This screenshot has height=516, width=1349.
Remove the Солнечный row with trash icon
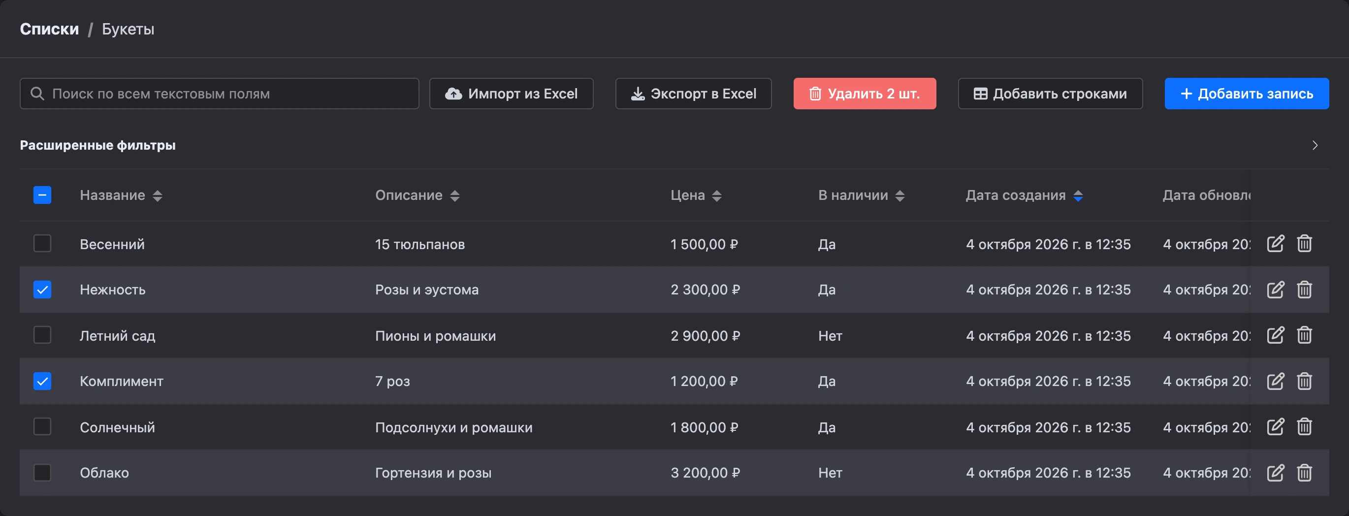coord(1304,427)
